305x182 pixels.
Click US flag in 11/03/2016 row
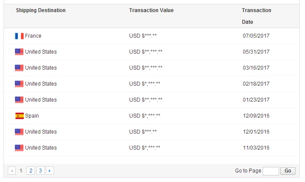coord(19,148)
